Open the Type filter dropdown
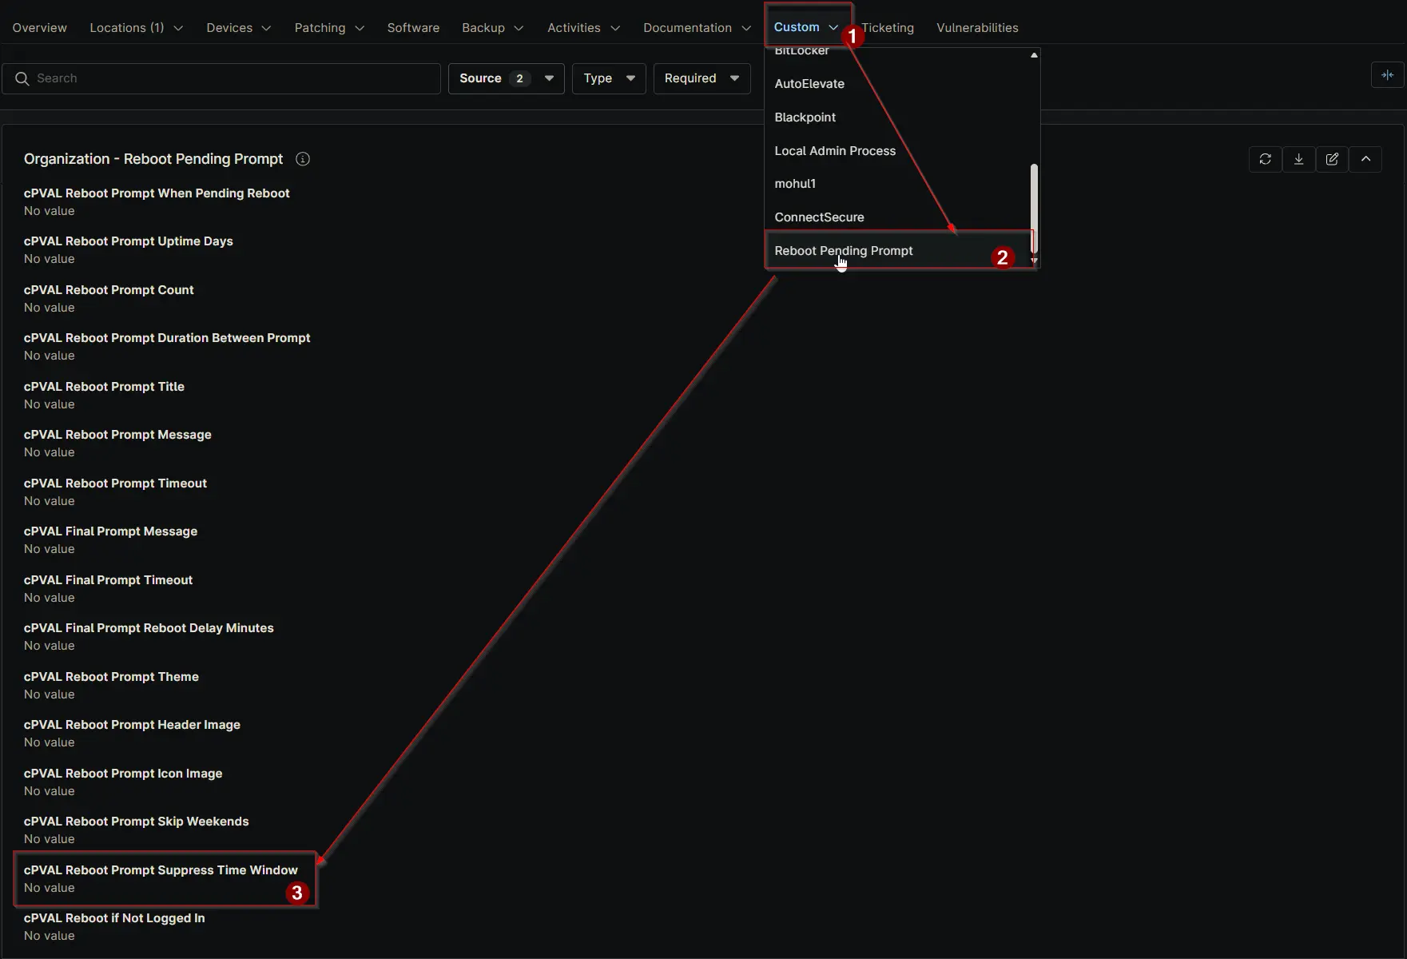1407x959 pixels. [608, 78]
